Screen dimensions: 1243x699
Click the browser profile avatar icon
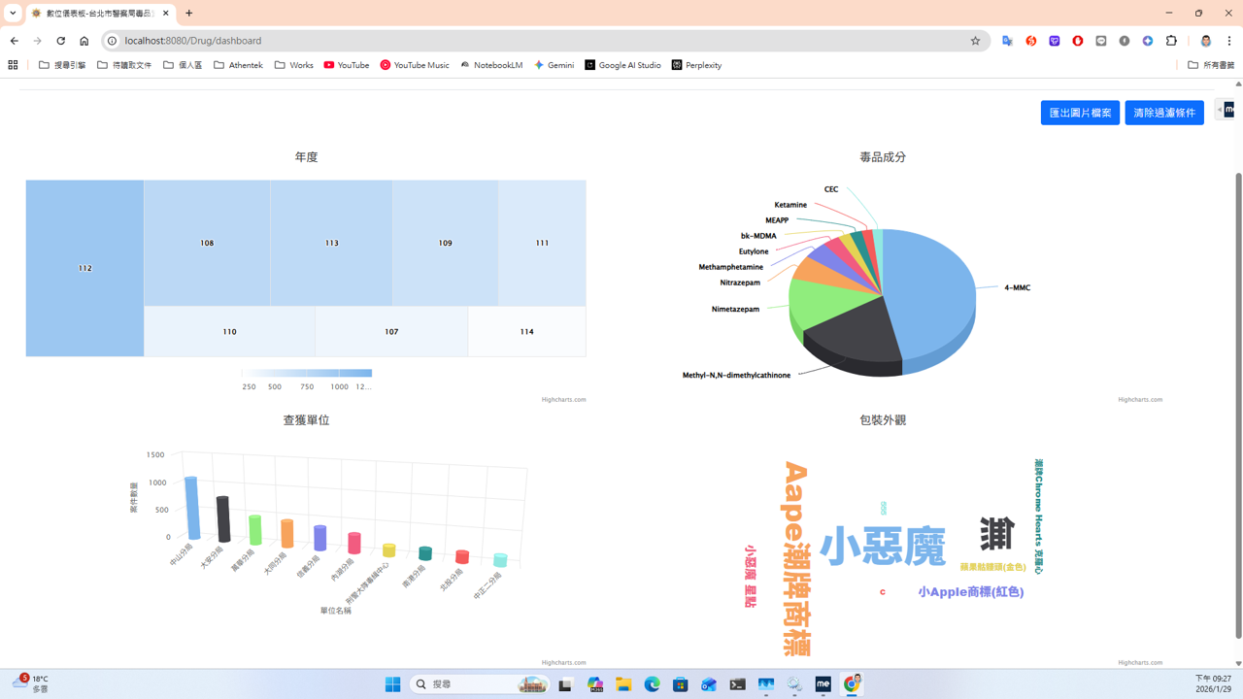[x=1205, y=41]
